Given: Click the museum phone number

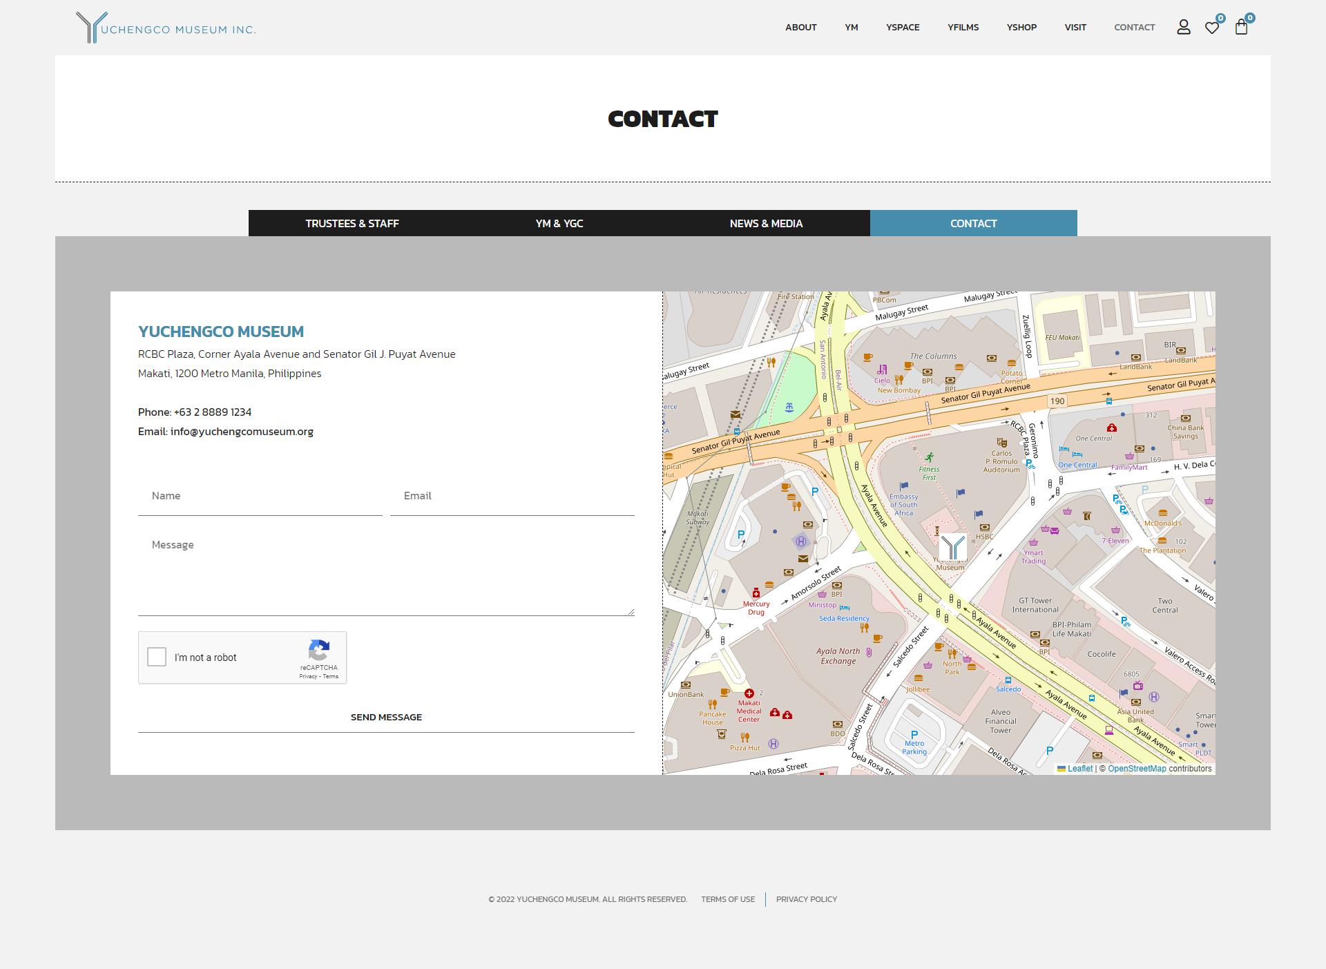Looking at the screenshot, I should tap(213, 412).
